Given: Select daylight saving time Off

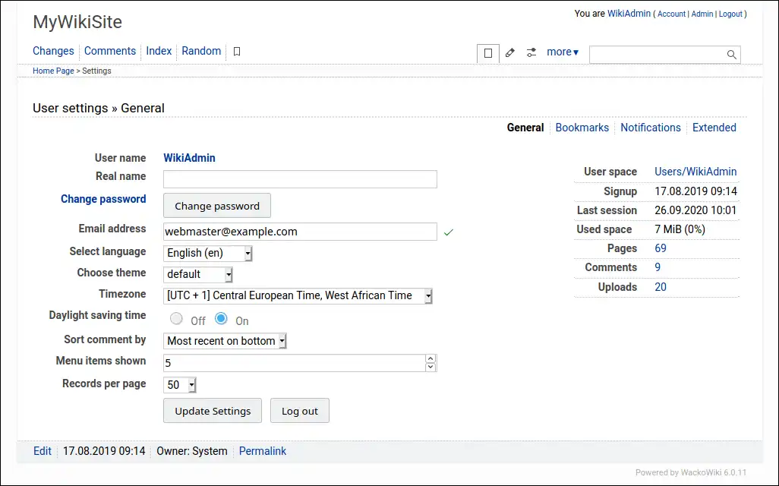Looking at the screenshot, I should tap(177, 319).
